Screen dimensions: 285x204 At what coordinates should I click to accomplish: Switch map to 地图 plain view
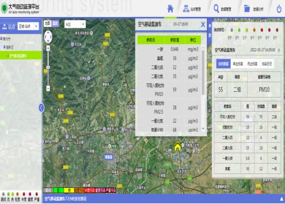click(47, 23)
